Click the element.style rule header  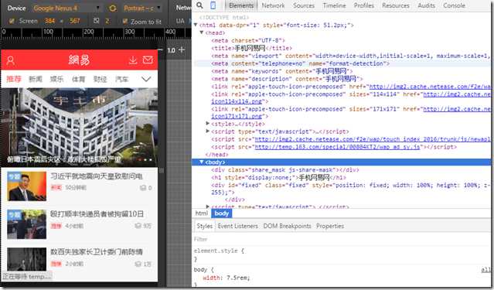(x=219, y=251)
